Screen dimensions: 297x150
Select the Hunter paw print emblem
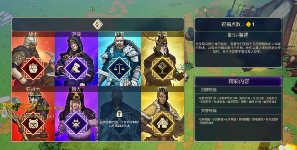coord(76,123)
